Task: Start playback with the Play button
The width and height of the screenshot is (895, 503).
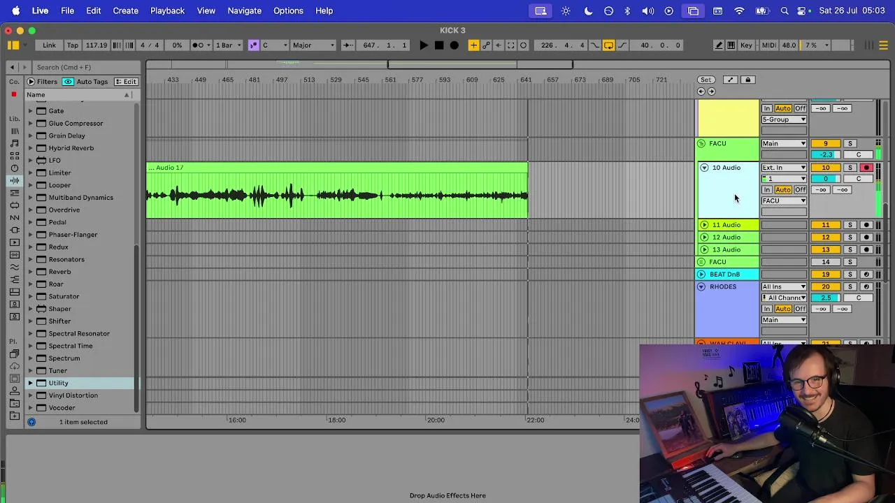Action: tap(424, 45)
